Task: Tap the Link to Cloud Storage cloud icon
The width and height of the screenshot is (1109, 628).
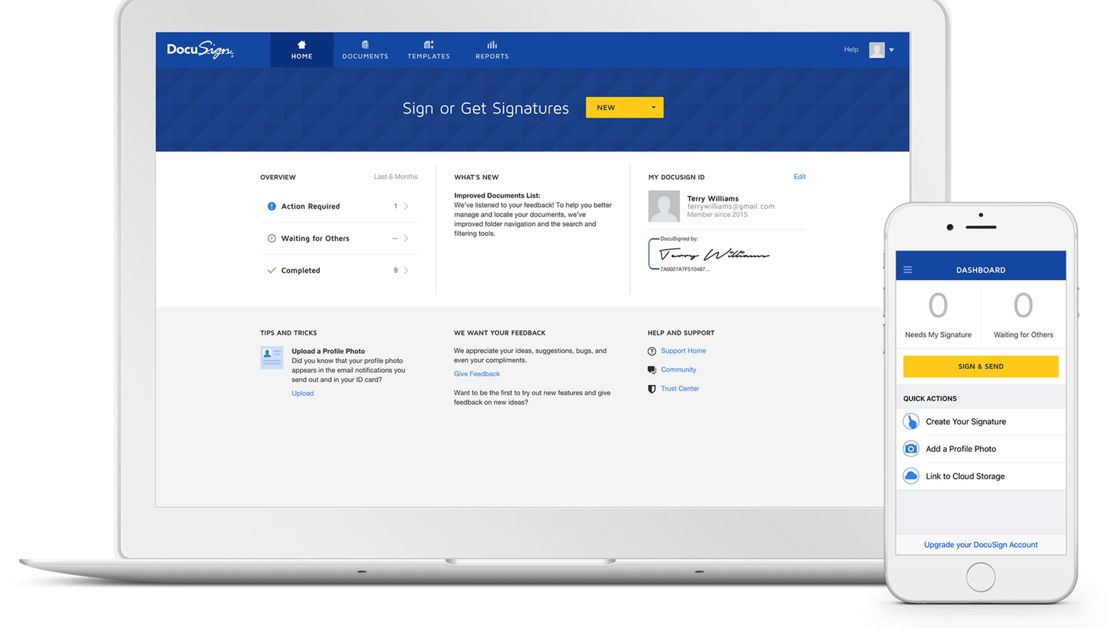Action: point(911,476)
